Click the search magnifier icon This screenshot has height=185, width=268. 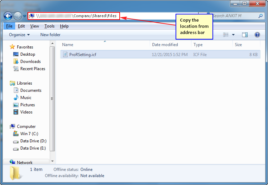click(x=260, y=16)
